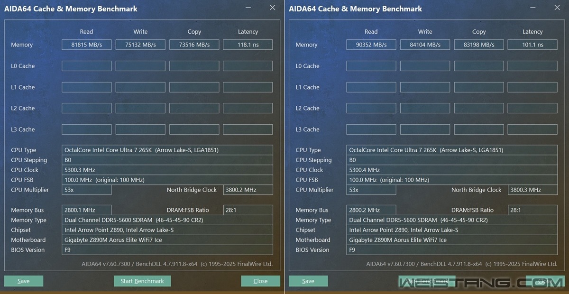Image resolution: width=569 pixels, height=294 pixels.
Task: Click the CPU Type value in the right window
Action: click(x=452, y=150)
